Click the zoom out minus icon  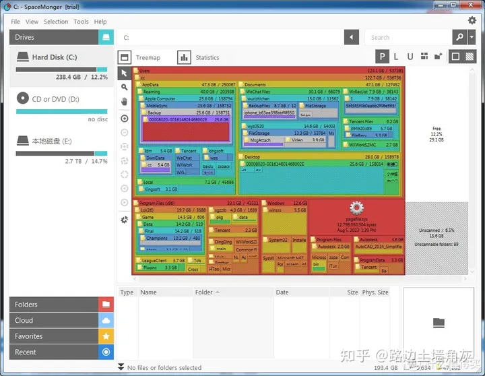pyautogui.click(x=125, y=133)
